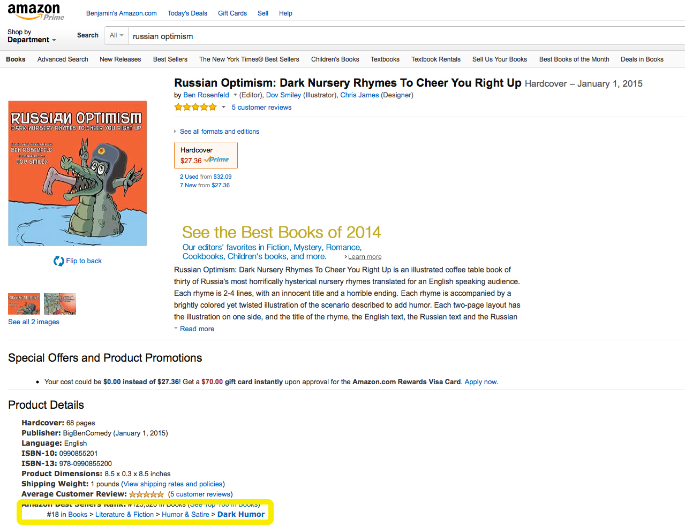Open the second small book thumbnail
The height and width of the screenshot is (527, 685).
point(60,304)
